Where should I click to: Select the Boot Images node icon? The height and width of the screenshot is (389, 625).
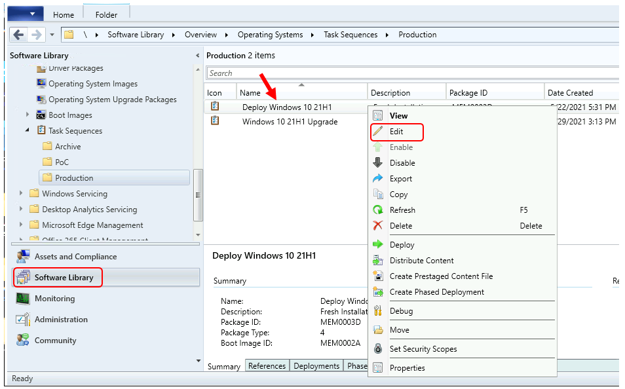coord(41,115)
